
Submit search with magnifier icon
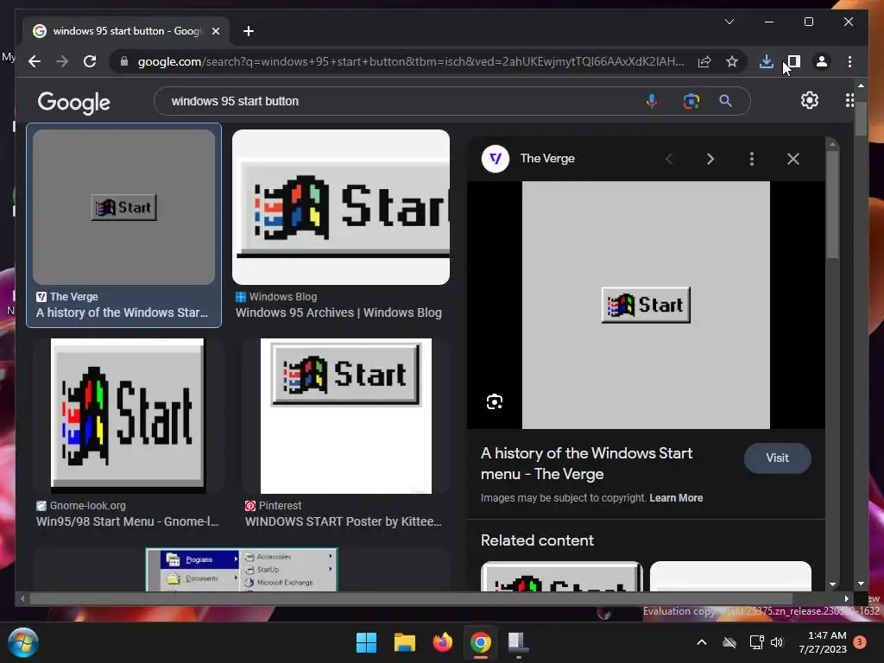725,101
